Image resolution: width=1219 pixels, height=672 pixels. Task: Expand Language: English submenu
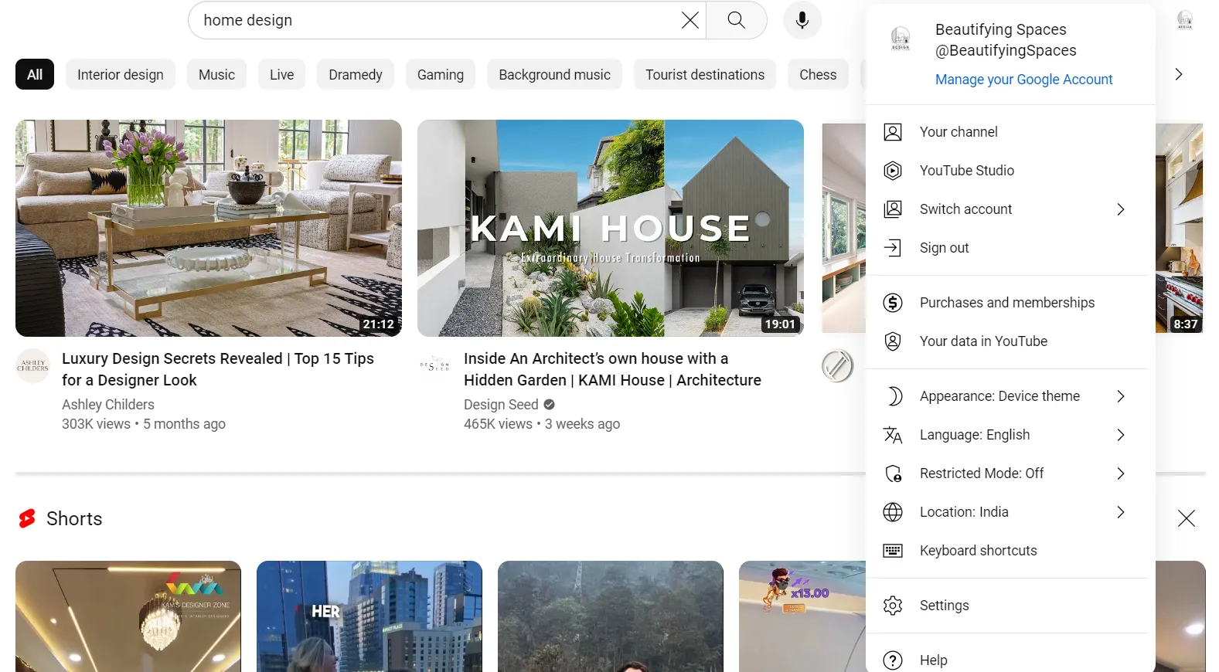click(1120, 435)
